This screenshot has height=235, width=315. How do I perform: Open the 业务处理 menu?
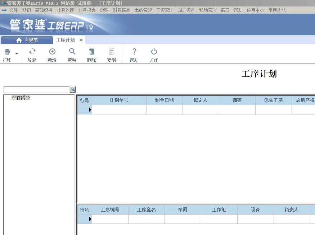coord(65,10)
